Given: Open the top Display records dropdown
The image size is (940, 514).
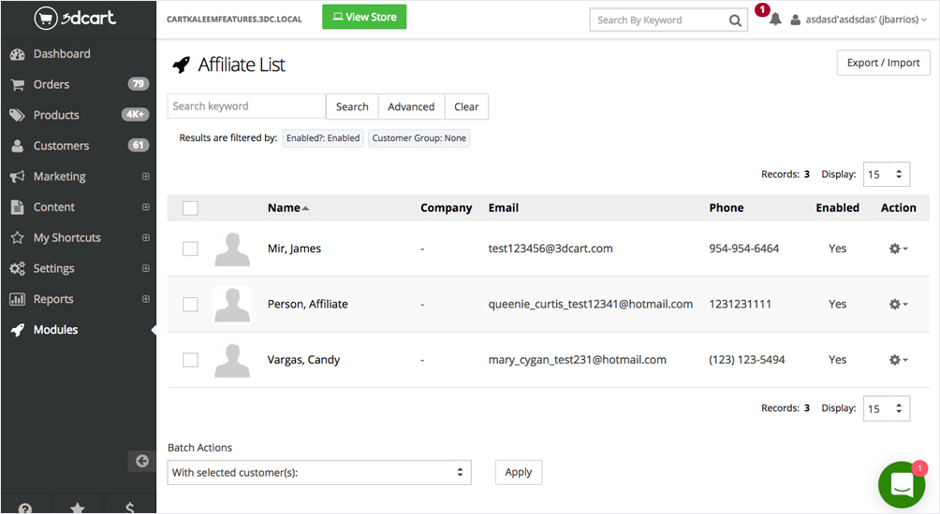Looking at the screenshot, I should (886, 174).
